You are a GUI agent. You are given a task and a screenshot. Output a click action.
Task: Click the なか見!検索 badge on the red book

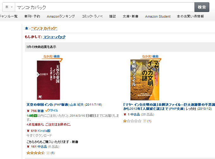pos(52,57)
